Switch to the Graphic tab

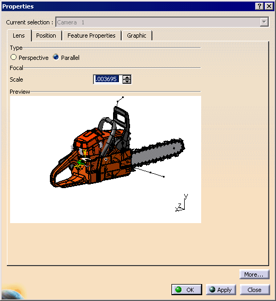136,36
